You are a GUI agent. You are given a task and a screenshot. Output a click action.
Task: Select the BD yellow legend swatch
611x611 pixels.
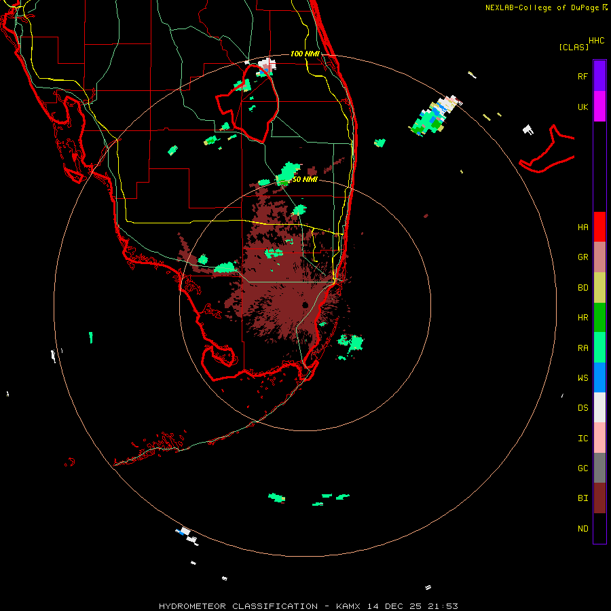coord(599,288)
